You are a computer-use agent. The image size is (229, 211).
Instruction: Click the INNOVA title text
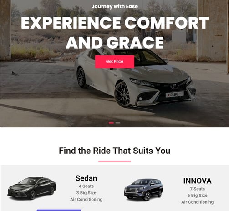point(197,181)
